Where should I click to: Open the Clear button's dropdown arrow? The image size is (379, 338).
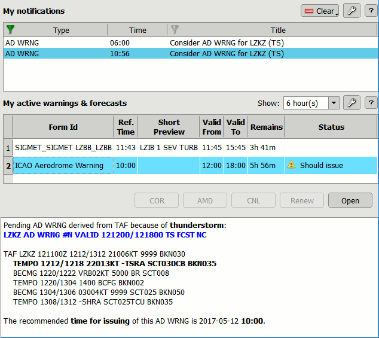337,14
